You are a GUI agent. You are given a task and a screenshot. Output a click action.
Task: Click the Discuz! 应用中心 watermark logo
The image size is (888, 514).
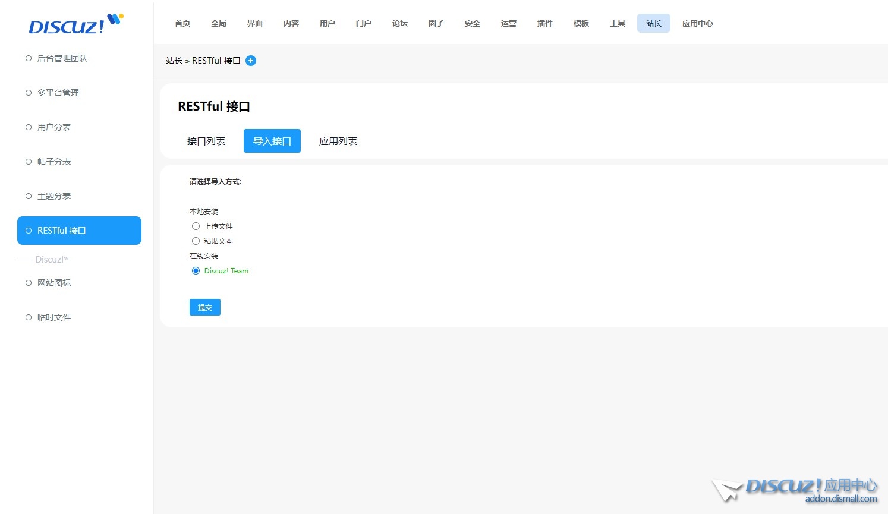click(x=796, y=490)
